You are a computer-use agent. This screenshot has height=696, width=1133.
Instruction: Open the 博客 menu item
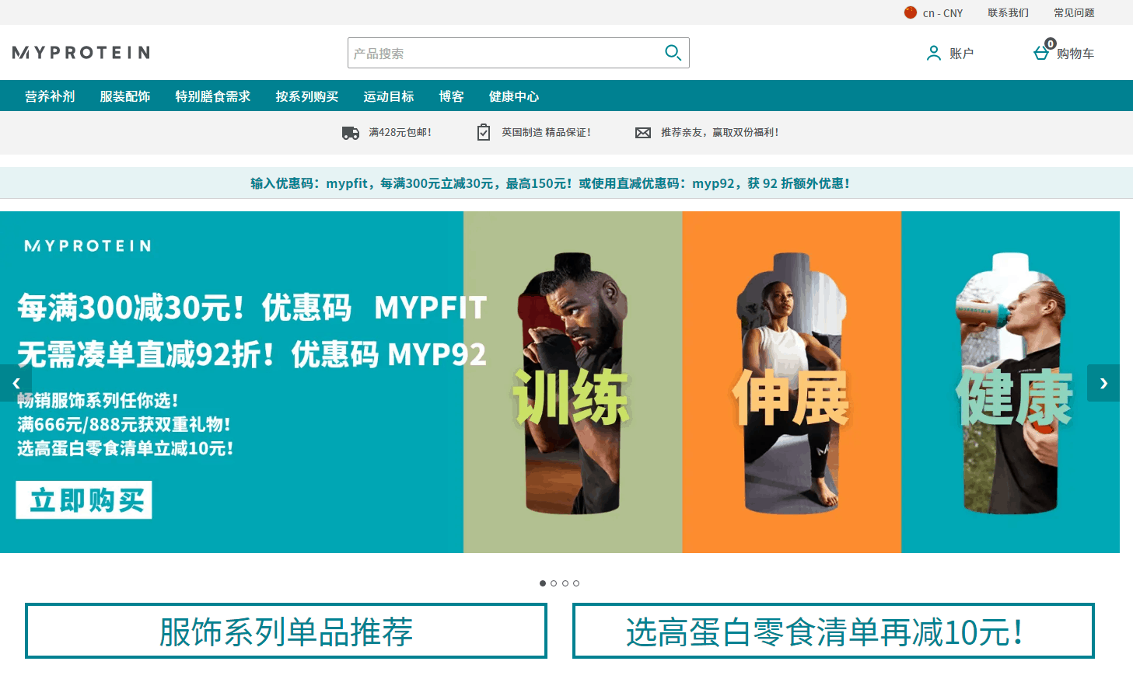[x=451, y=96]
